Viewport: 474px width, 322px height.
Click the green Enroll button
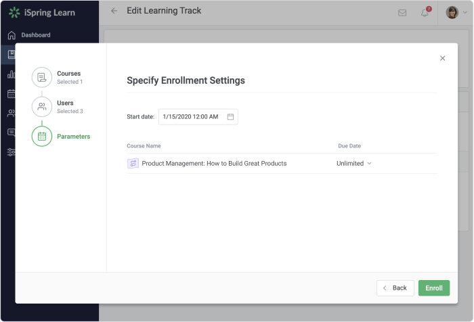(x=434, y=288)
